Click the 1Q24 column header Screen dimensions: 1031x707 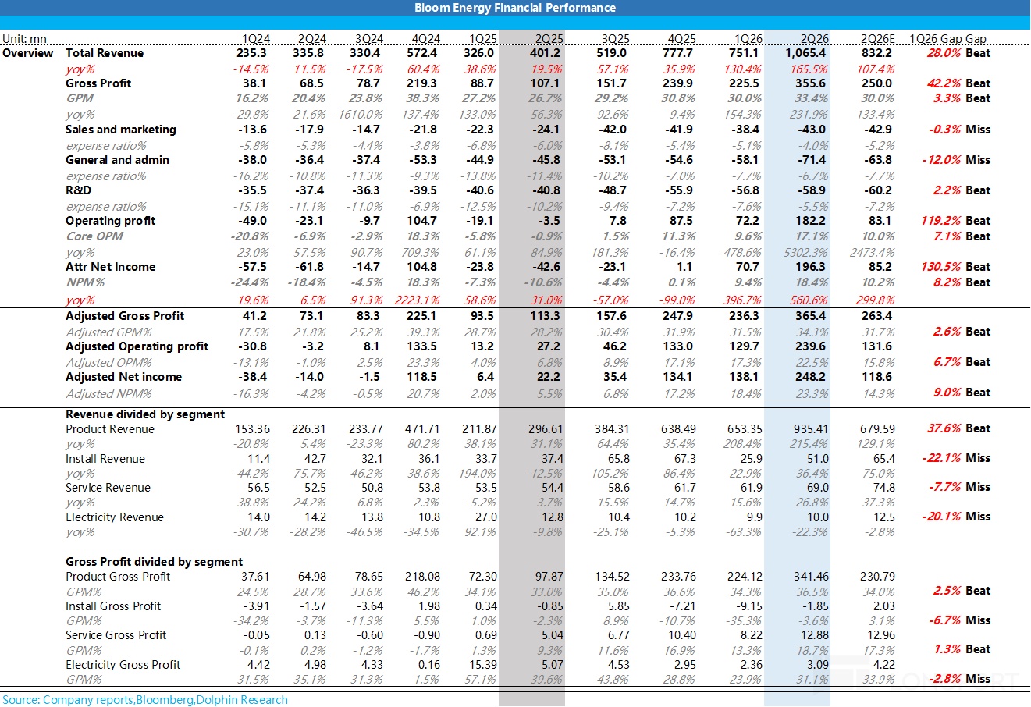[256, 39]
